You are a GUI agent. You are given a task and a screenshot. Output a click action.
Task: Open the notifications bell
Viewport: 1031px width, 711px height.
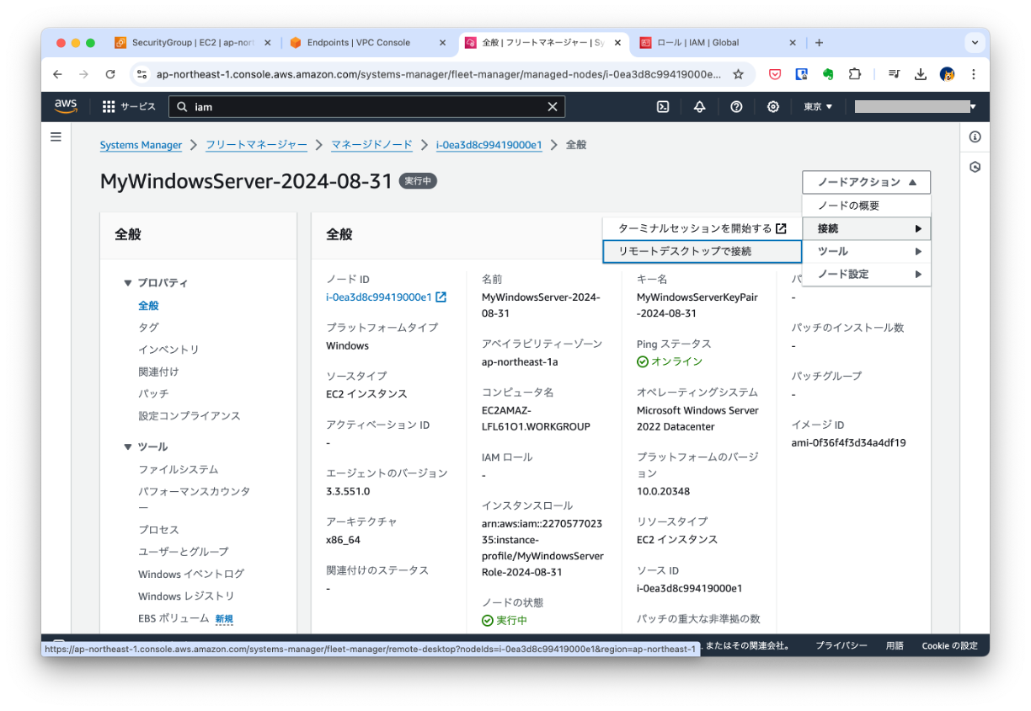coord(699,107)
